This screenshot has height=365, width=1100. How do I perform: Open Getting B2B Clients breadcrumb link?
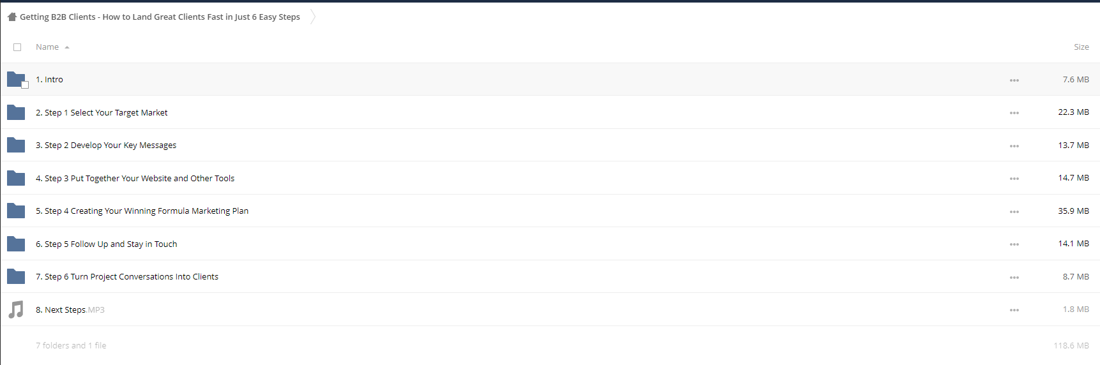tap(160, 17)
